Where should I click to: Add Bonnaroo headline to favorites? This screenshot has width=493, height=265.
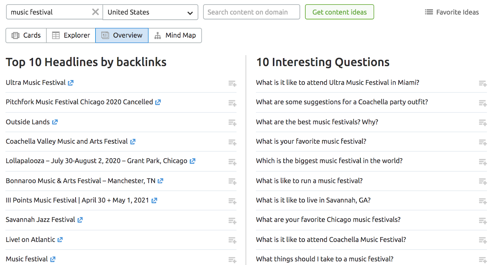(x=232, y=181)
